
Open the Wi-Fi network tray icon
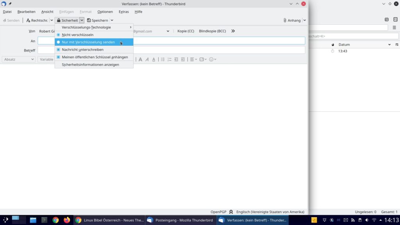[x=374, y=220]
